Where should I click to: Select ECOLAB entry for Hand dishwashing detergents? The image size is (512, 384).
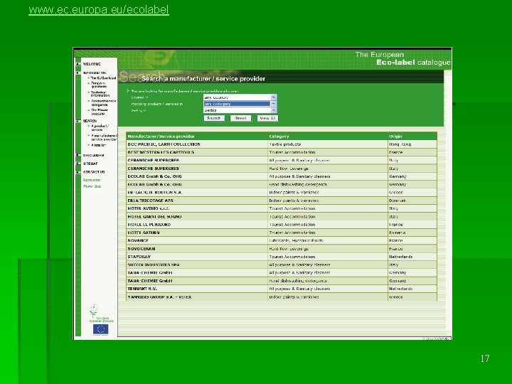282,184
